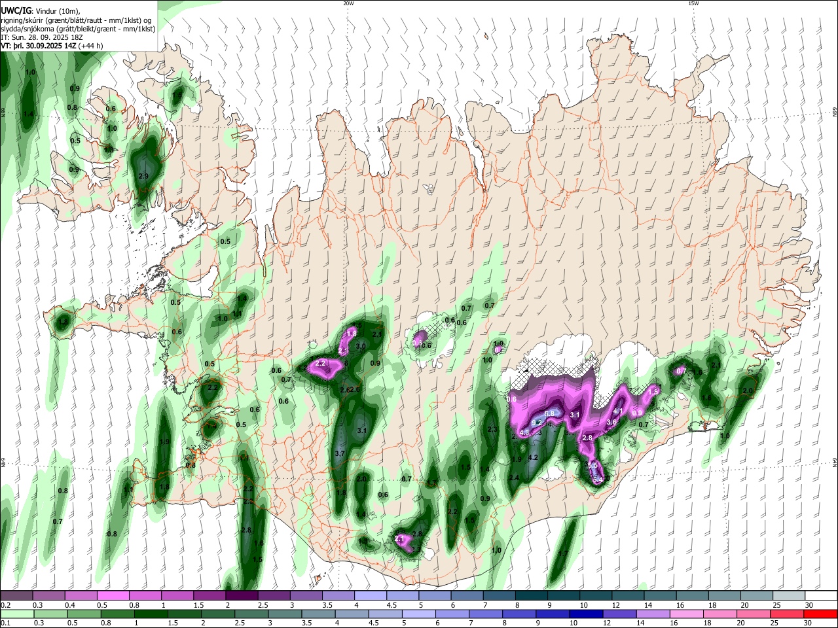The image size is (838, 628).
Task: Click the '2.4' precipitation value on map
Action: (514, 478)
